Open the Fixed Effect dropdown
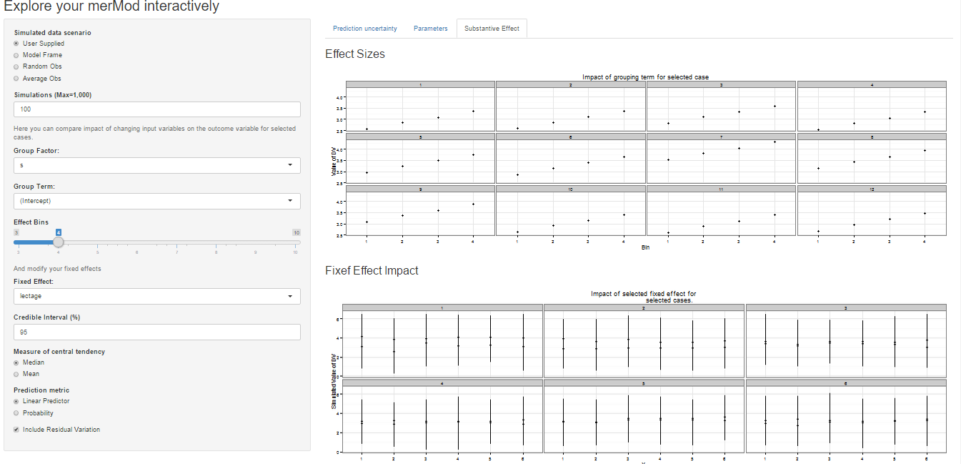The width and height of the screenshot is (961, 464). pyautogui.click(x=156, y=296)
